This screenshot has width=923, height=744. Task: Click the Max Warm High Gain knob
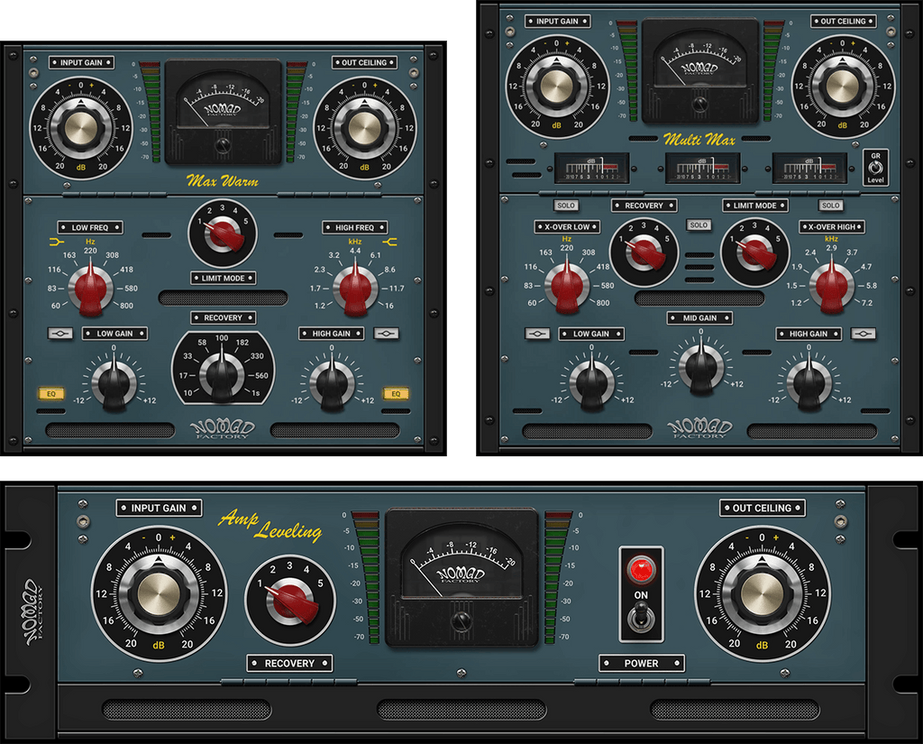332,383
